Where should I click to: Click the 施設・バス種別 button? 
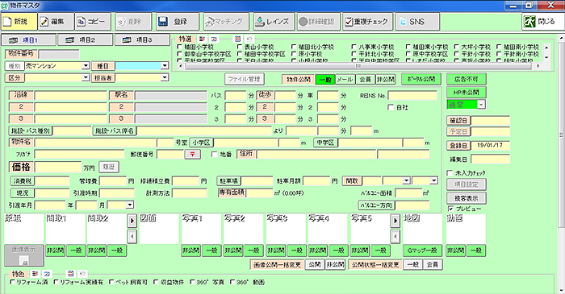tap(31, 130)
